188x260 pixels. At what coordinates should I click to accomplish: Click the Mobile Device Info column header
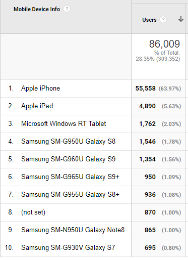tap(37, 9)
